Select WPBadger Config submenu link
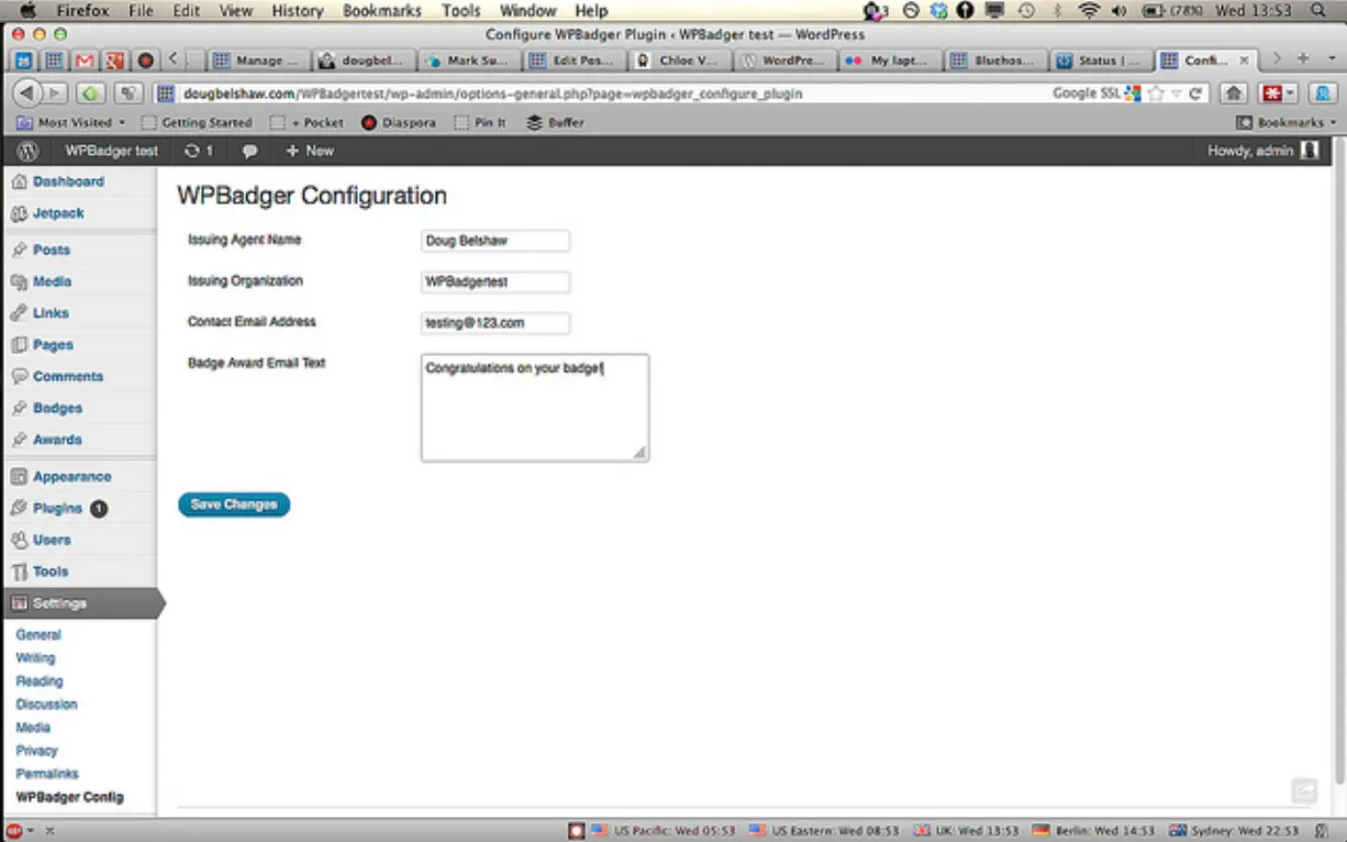This screenshot has width=1347, height=842. tap(69, 797)
